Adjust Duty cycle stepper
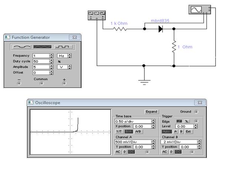The image size is (225, 169). tap(51, 61)
